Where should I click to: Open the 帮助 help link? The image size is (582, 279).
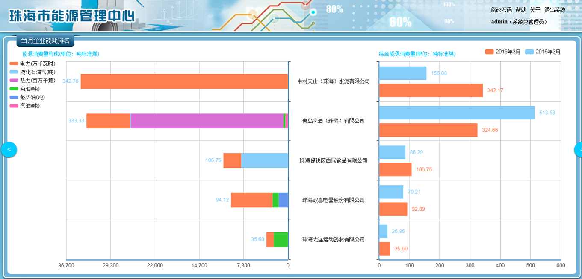[521, 10]
